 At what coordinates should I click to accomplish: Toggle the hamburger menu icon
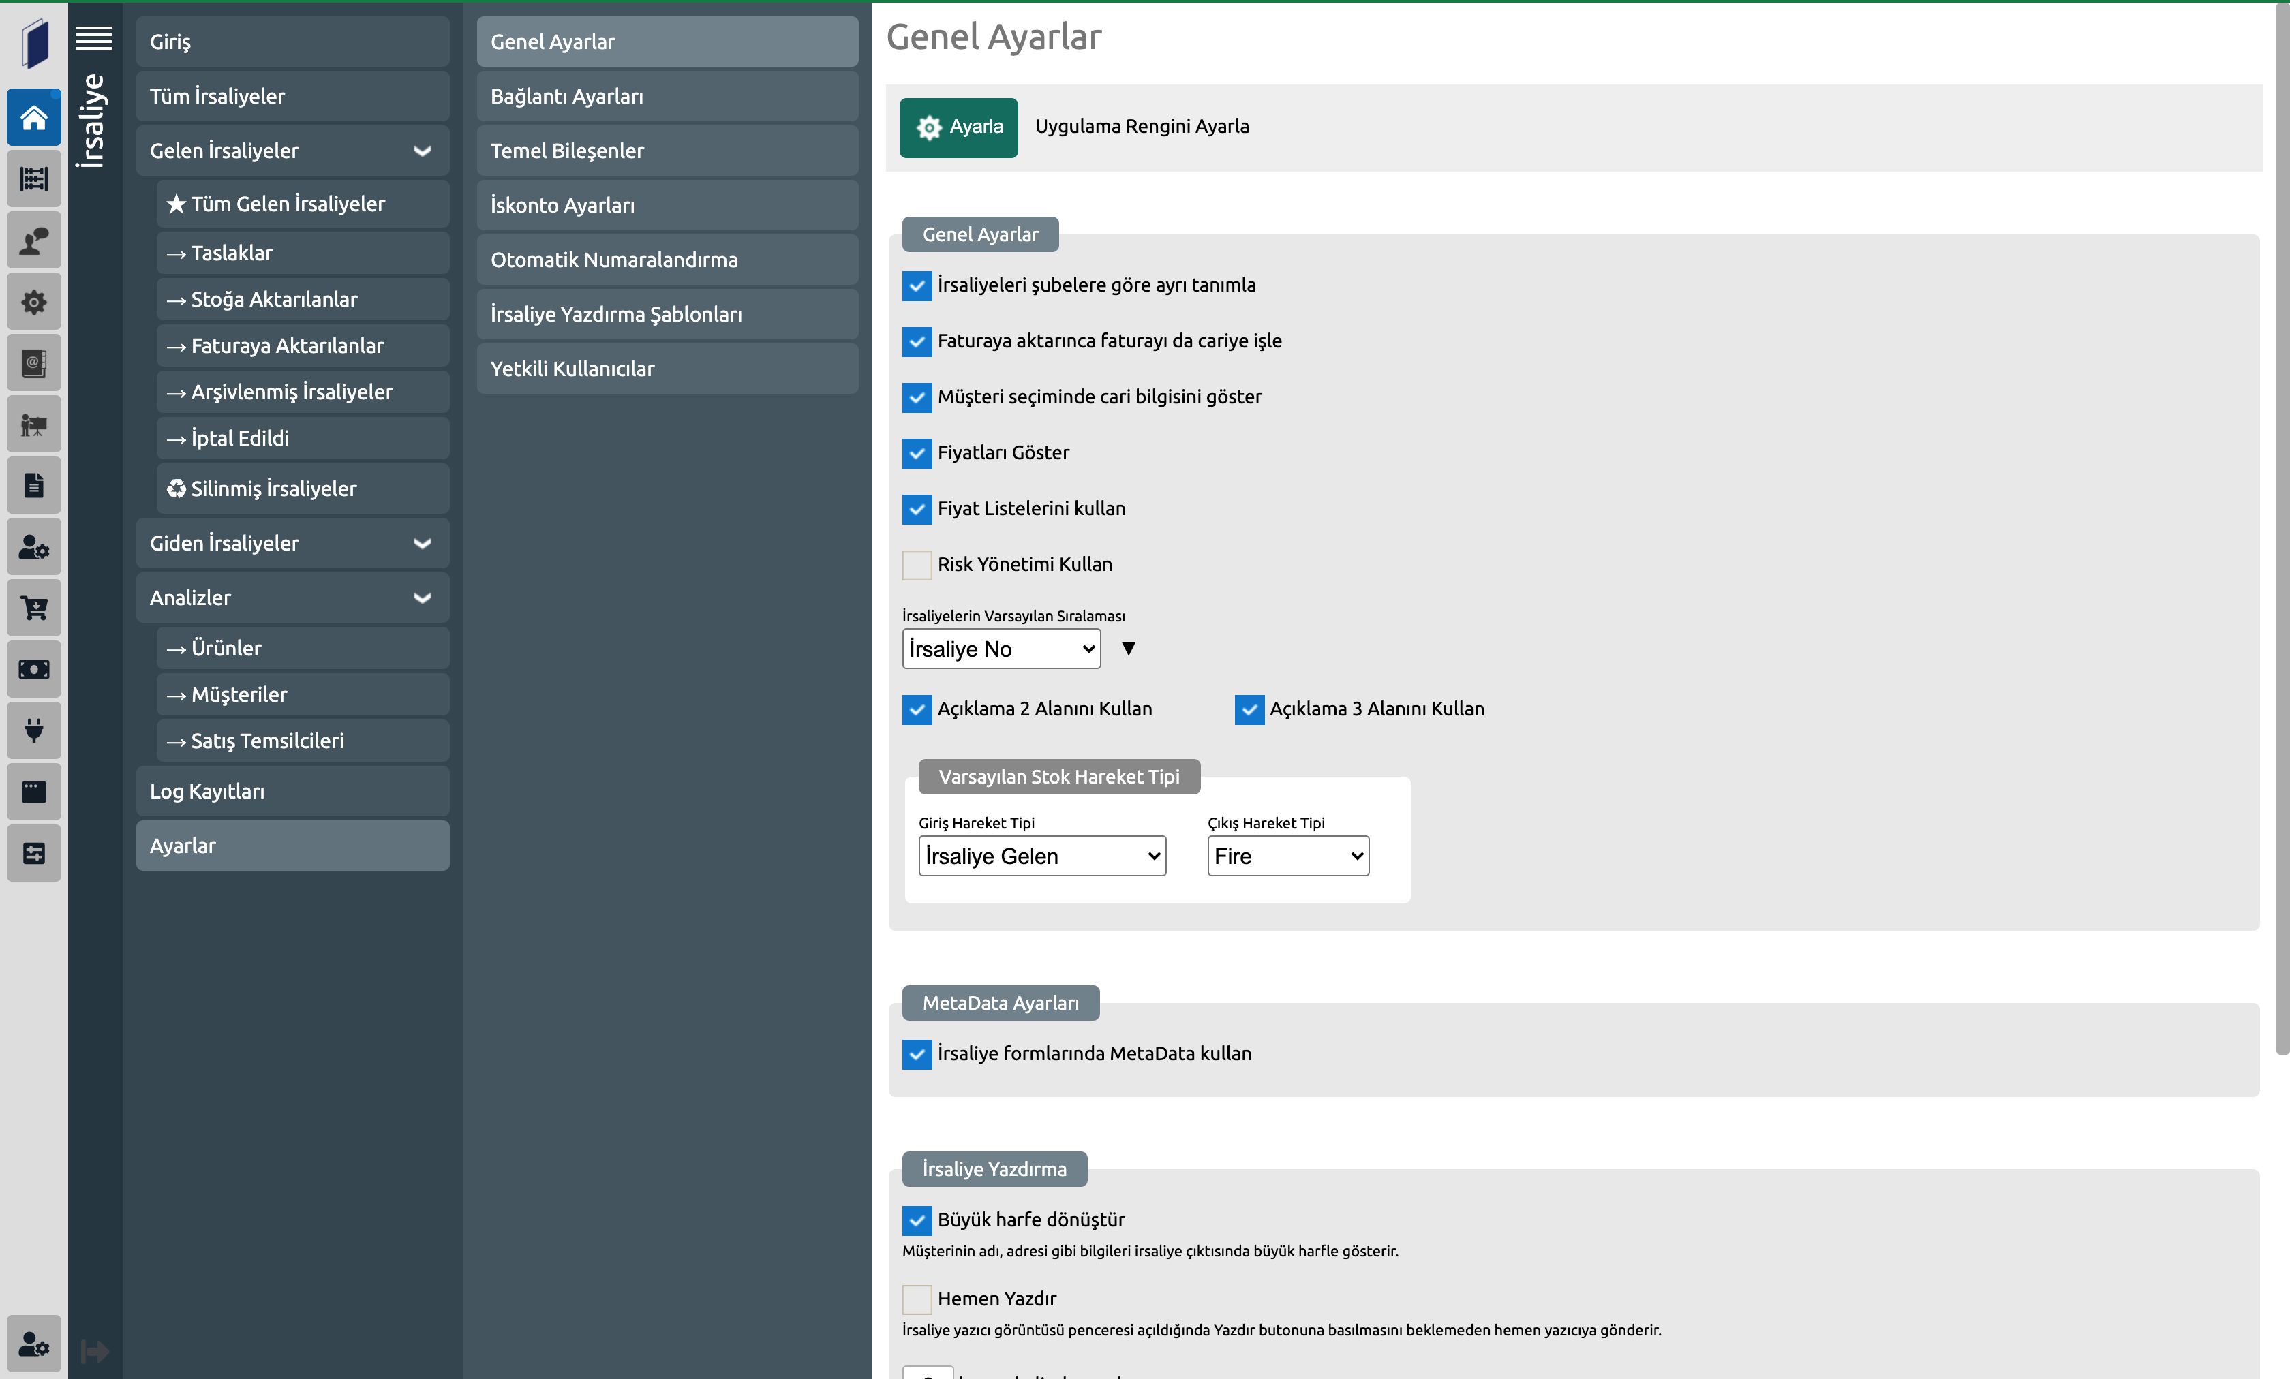(x=94, y=38)
